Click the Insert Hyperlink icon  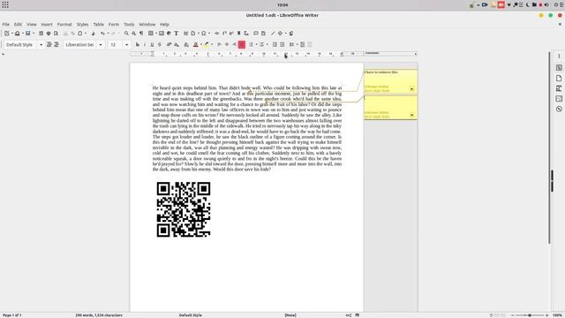click(x=216, y=34)
